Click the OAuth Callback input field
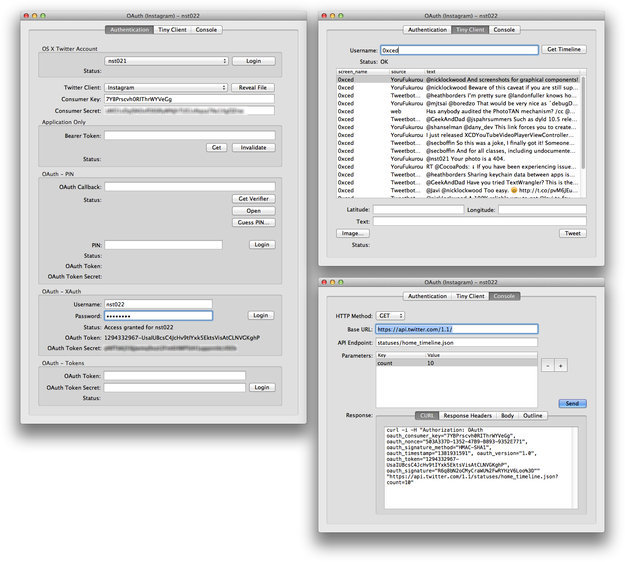The height and width of the screenshot is (562, 625). pyautogui.click(x=190, y=187)
